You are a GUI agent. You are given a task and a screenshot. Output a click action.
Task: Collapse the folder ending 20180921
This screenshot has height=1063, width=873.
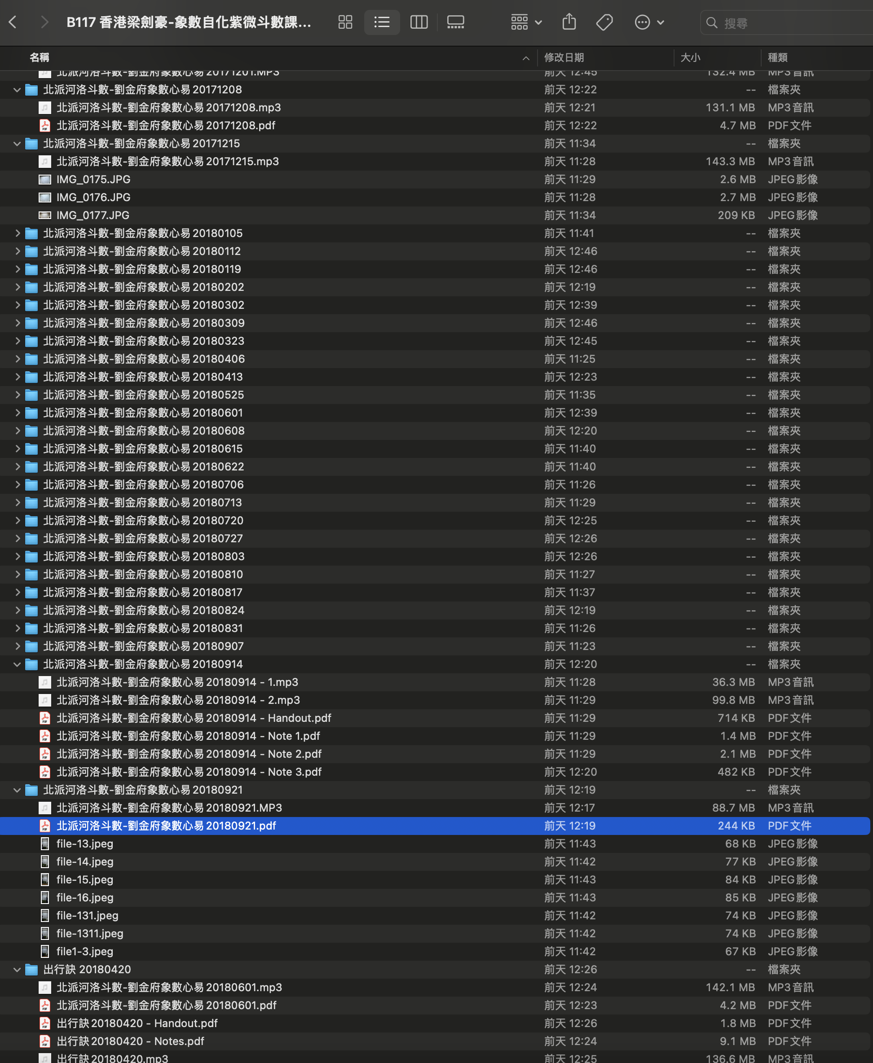pyautogui.click(x=17, y=790)
